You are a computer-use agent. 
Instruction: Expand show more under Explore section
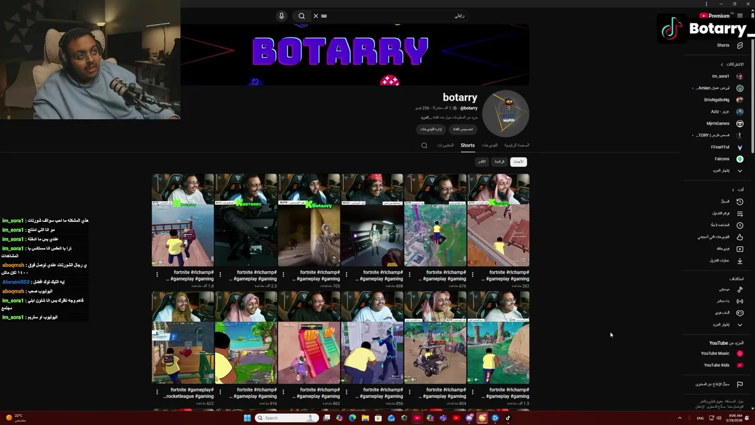740,325
